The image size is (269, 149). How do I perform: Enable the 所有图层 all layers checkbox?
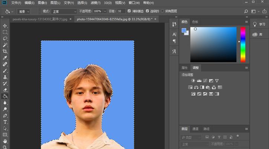pyautogui.click(x=163, y=11)
